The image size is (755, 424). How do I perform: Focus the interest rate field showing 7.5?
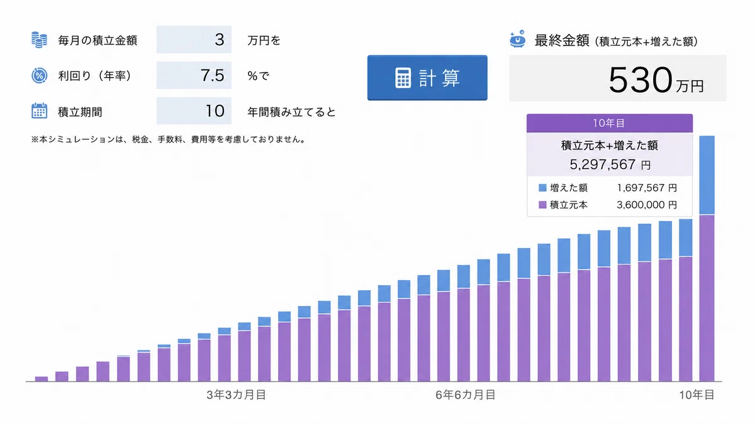(x=194, y=75)
